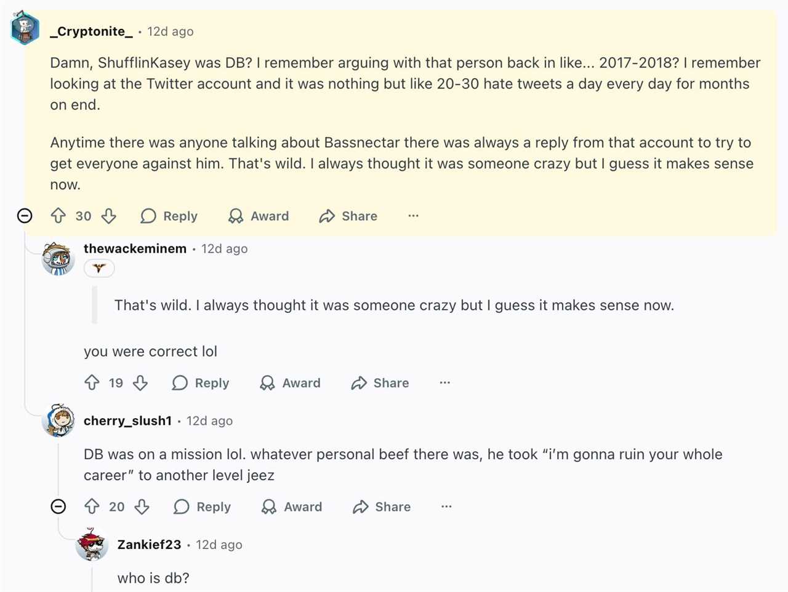Viewport: 788px width, 592px height.
Task: Visit the cherry_slush1 username link
Action: pyautogui.click(x=127, y=420)
